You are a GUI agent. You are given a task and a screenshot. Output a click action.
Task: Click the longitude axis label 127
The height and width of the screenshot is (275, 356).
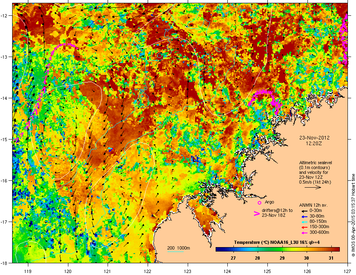click(348, 271)
